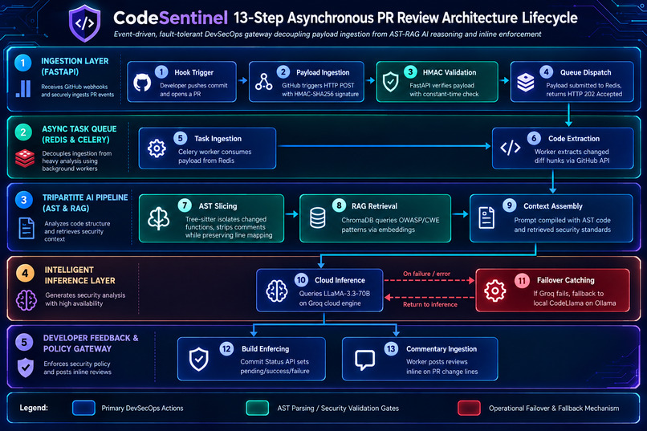
Task: Click the 'Return to inference' label
Action: coord(430,304)
